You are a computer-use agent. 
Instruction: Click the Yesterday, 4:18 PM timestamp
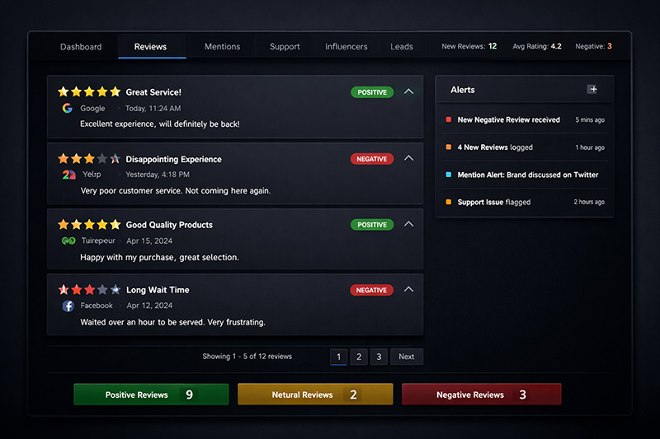coord(158,175)
